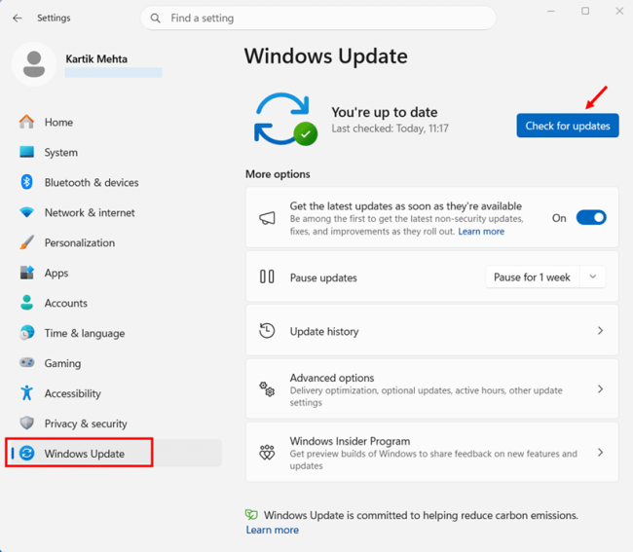
Task: Click the Apps icon in sidebar
Action: (26, 273)
